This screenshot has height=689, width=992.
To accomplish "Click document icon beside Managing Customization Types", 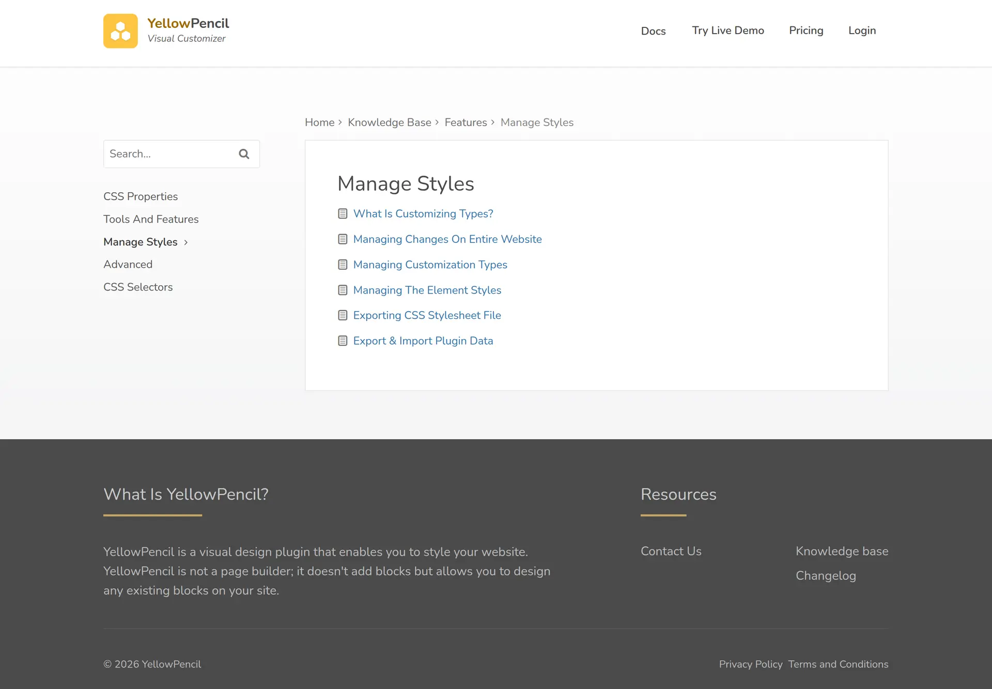I will [343, 265].
